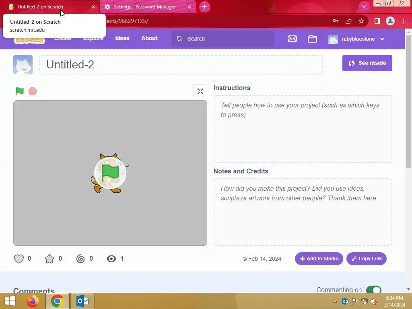Launch Firefox from the taskbar

pos(33,301)
